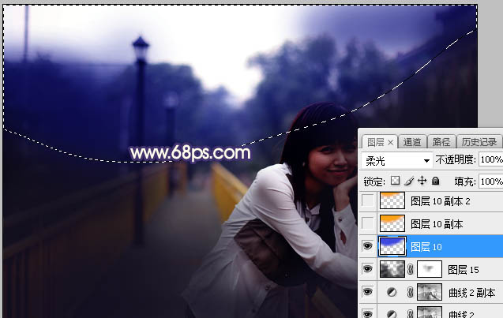Close the 图层 tab with its x
Image resolution: width=503 pixels, height=318 pixels.
tap(390, 142)
